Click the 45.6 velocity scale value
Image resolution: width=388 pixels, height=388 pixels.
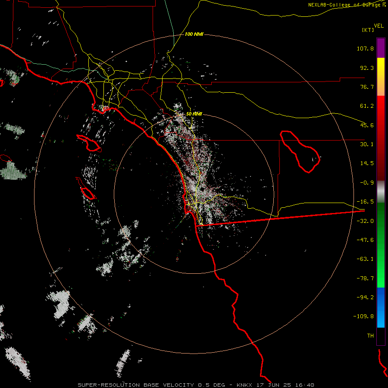point(367,125)
